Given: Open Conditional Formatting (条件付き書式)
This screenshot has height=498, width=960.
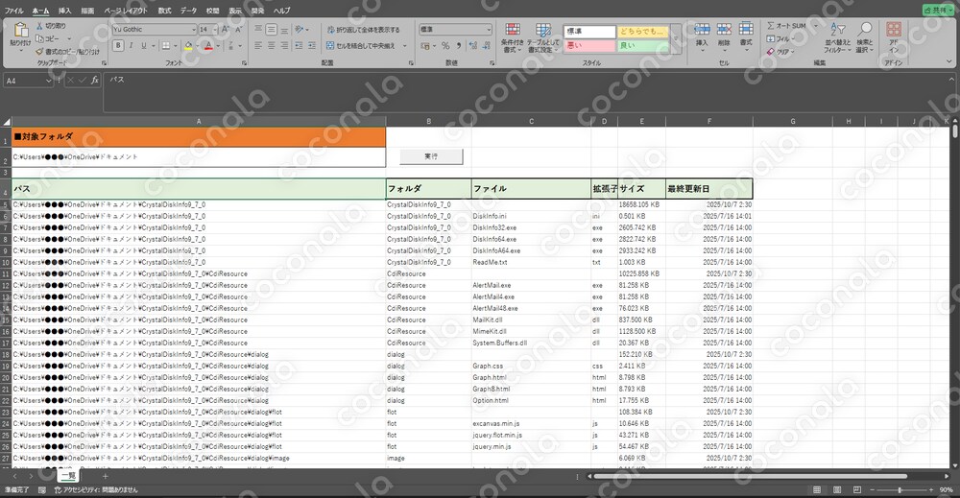Looking at the screenshot, I should pyautogui.click(x=513, y=38).
